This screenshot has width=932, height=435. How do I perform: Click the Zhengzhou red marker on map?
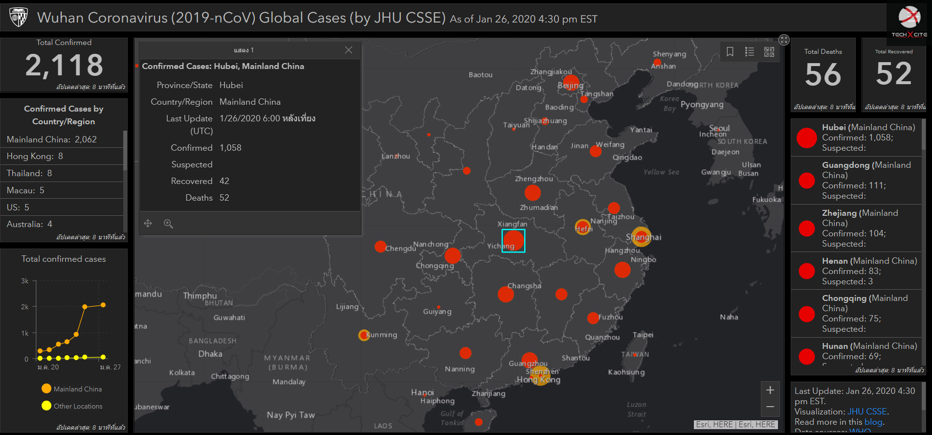[533, 193]
